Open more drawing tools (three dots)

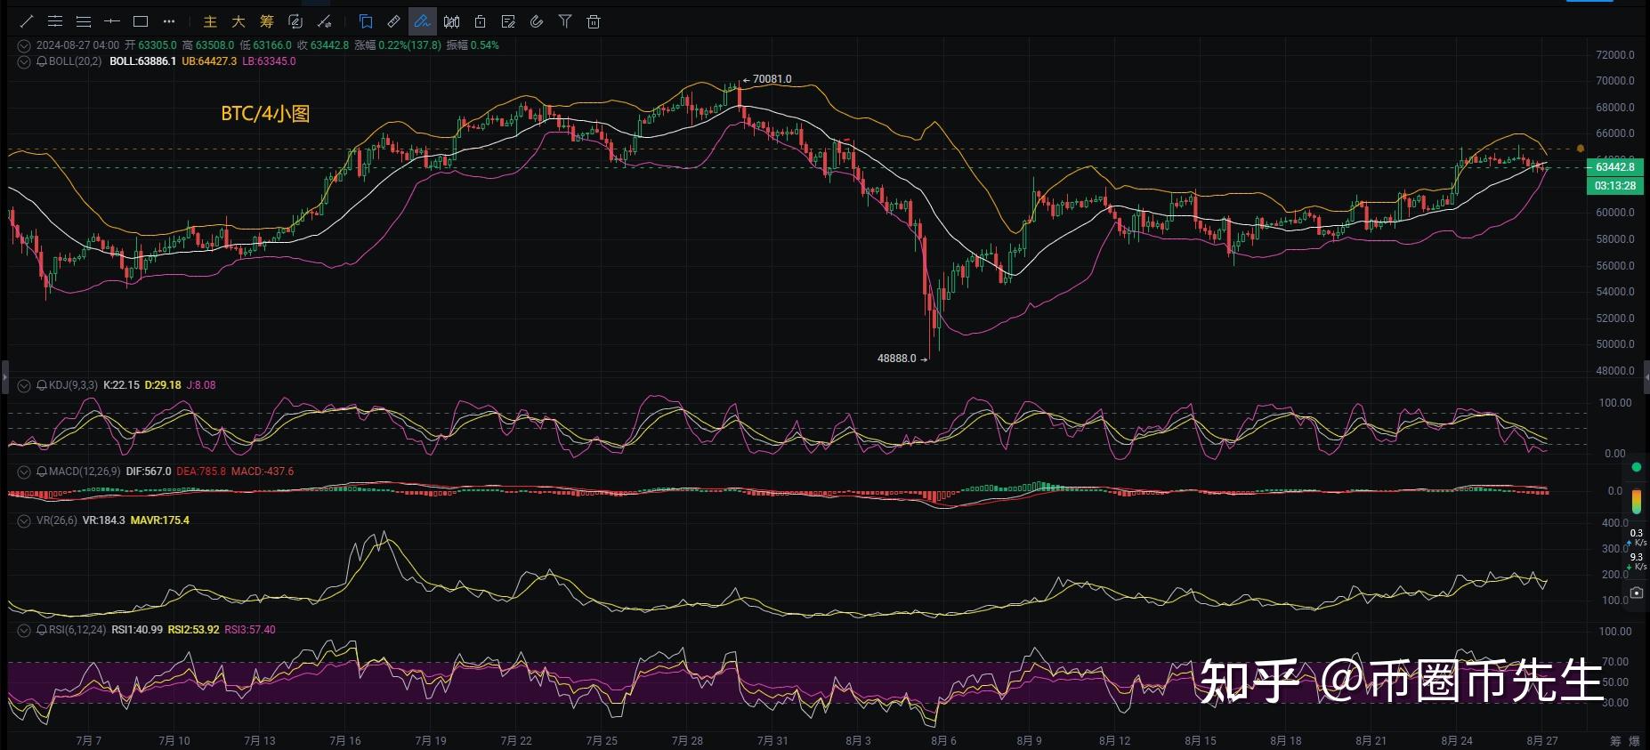tap(169, 21)
